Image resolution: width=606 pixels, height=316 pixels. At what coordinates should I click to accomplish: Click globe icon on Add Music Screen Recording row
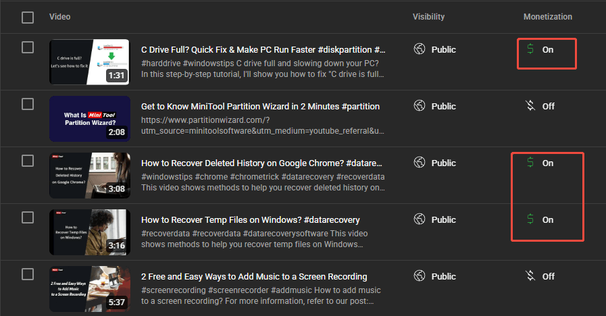(x=420, y=275)
